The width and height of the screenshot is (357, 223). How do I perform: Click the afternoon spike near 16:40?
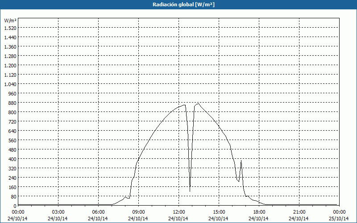(241, 161)
